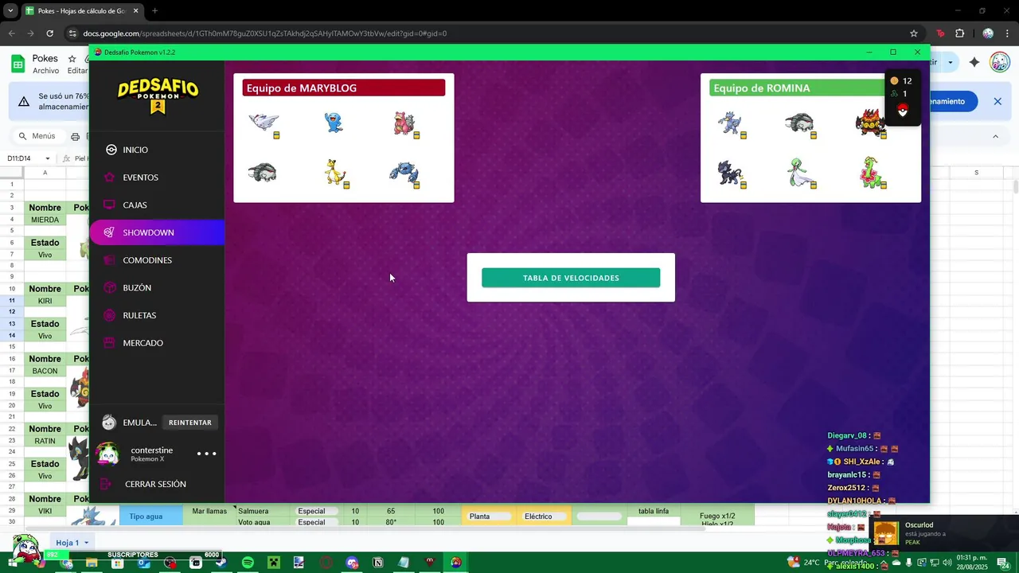Open Notion from the taskbar
Screen dimensions: 1019x573
click(x=378, y=563)
